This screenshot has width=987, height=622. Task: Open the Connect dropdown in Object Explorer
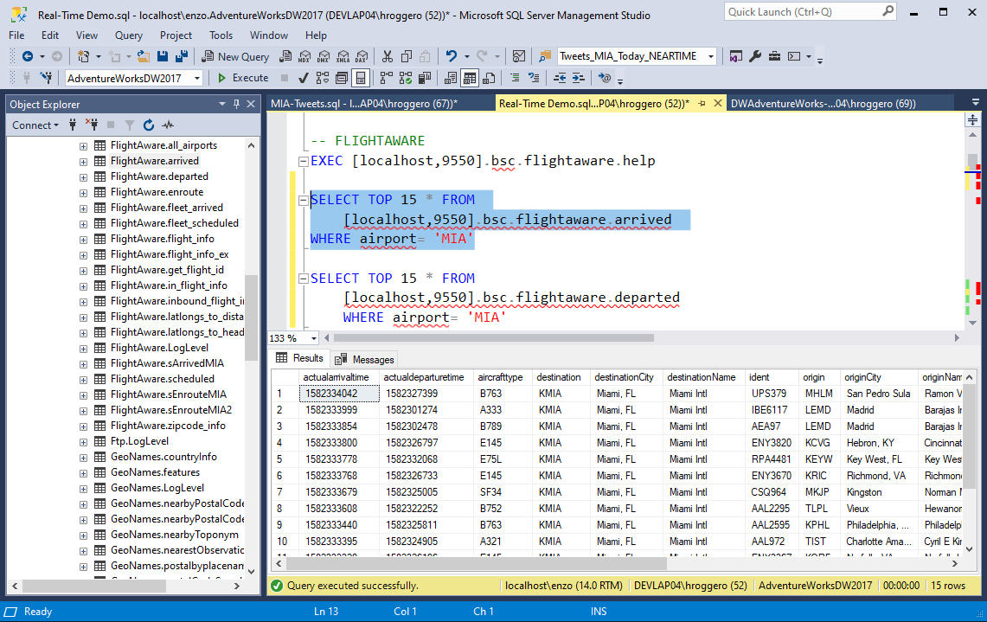click(x=35, y=125)
